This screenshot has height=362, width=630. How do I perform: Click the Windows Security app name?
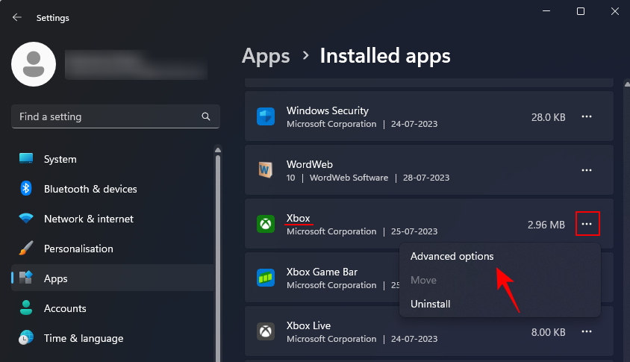click(x=328, y=110)
